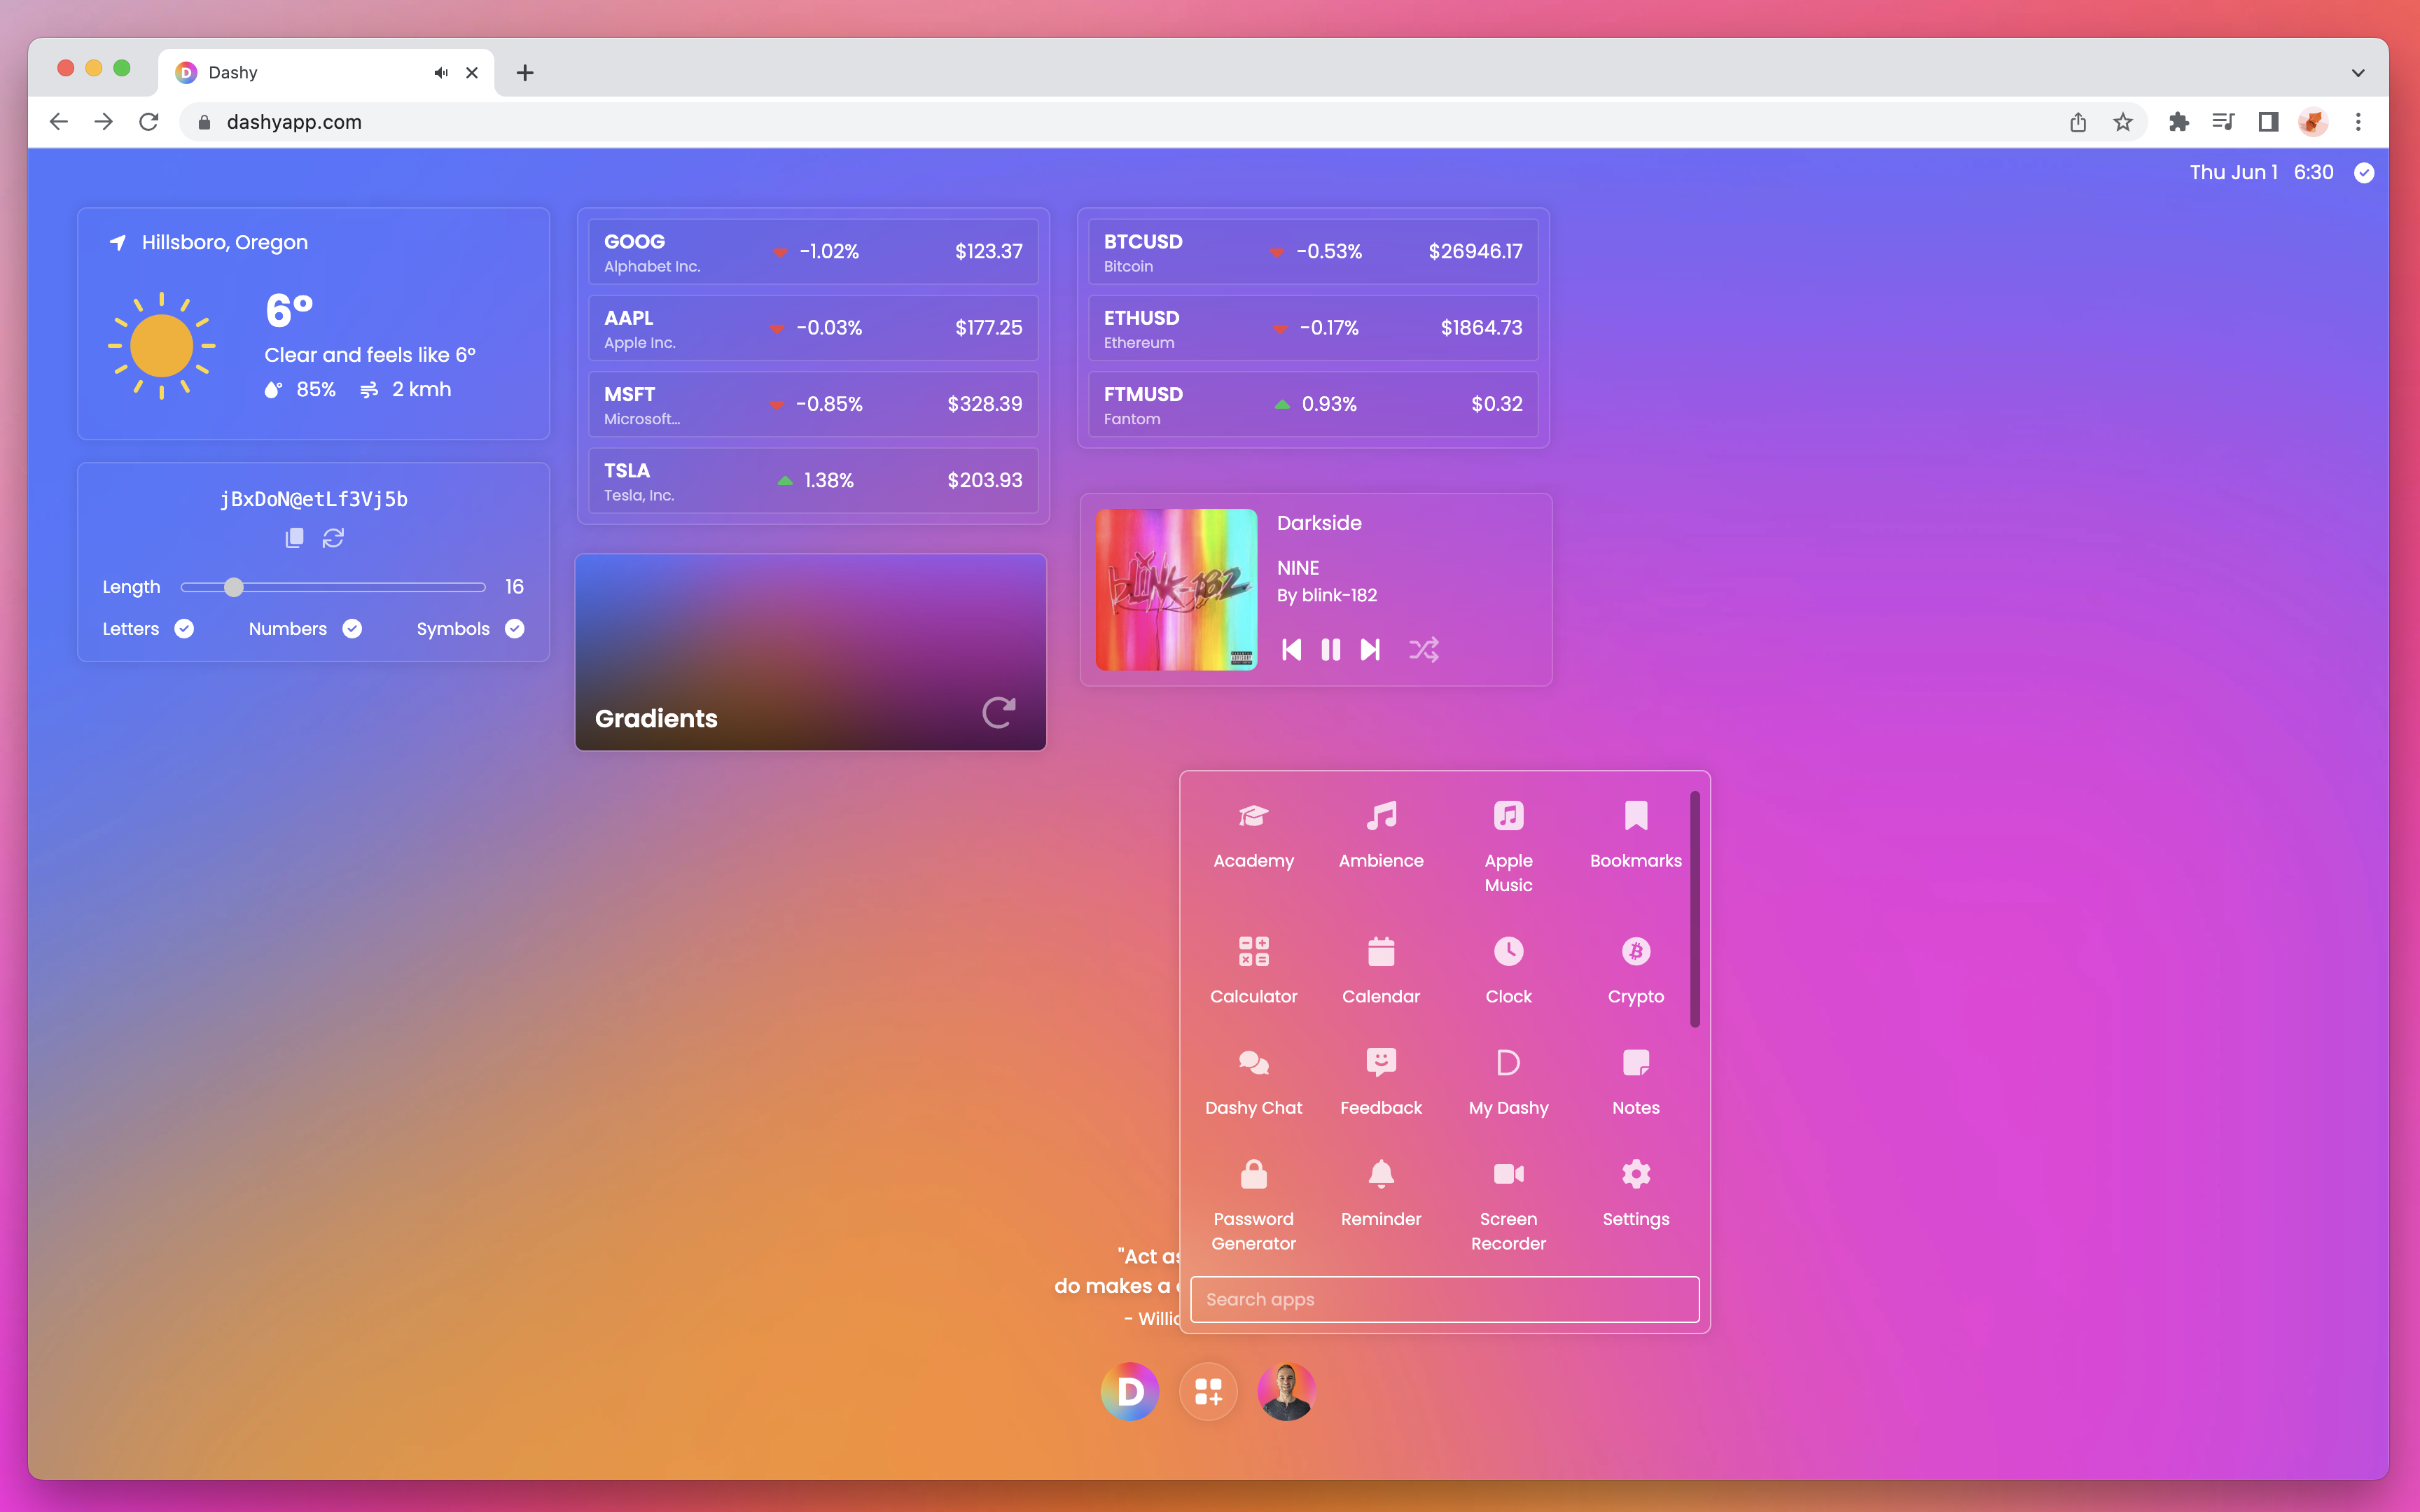This screenshot has width=2420, height=1512.
Task: Click the password Length slider handle
Action: coord(233,587)
